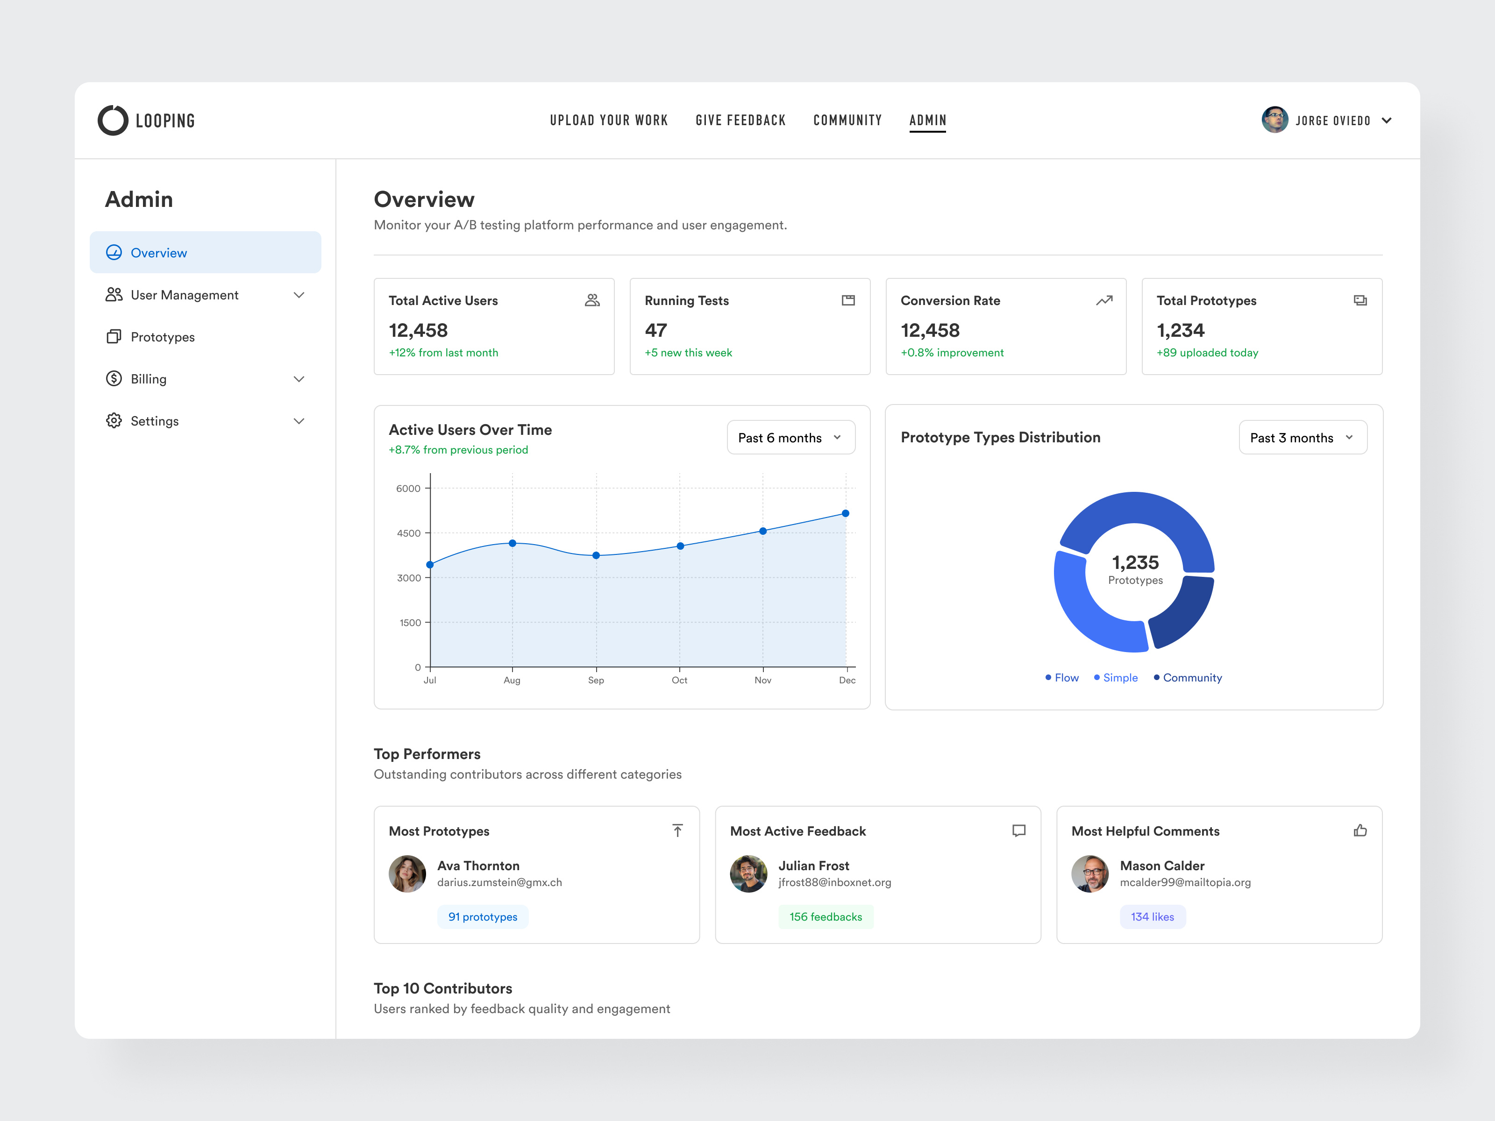Click the Prototypes icon in the sidebar
This screenshot has height=1121, width=1495.
pos(114,336)
